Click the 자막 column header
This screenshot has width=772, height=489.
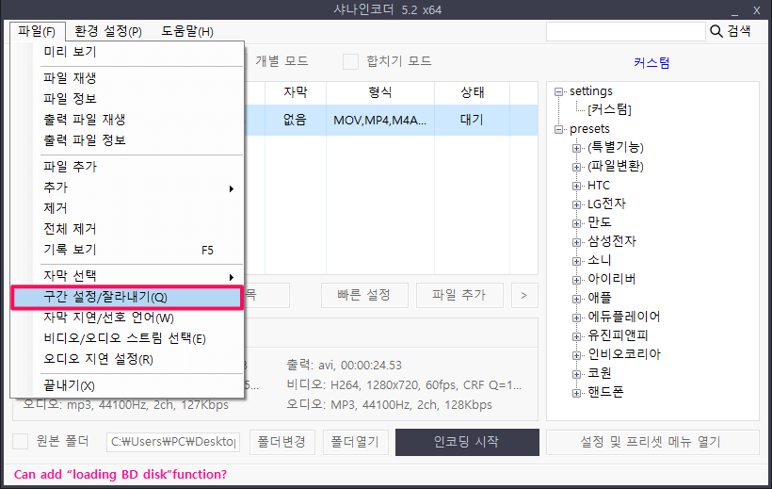click(296, 92)
